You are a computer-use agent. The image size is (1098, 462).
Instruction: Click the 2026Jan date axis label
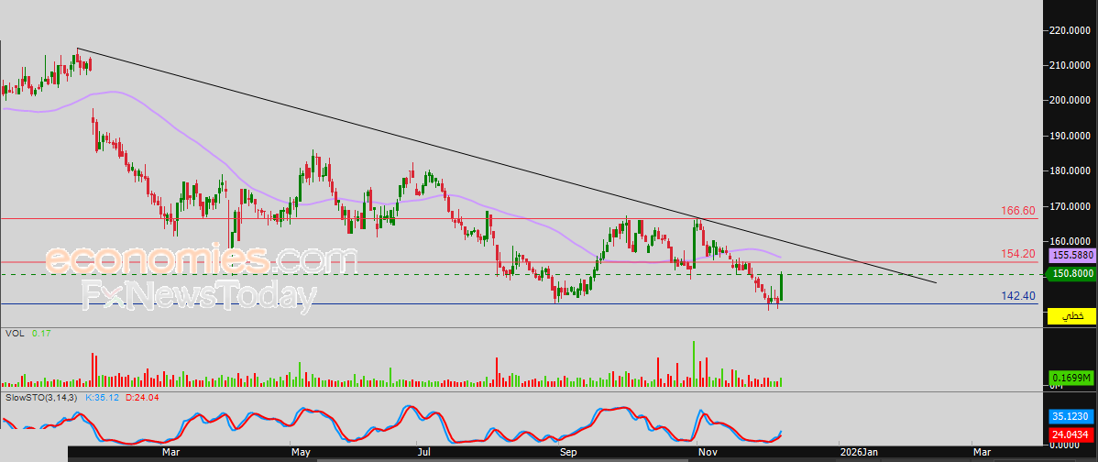(858, 453)
